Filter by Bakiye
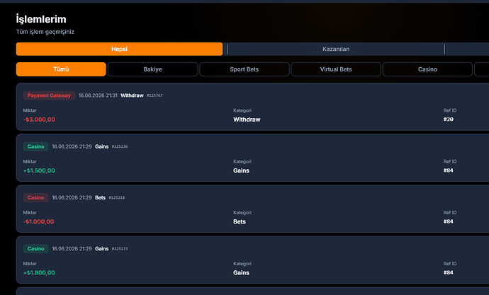489x295 pixels. (152, 69)
